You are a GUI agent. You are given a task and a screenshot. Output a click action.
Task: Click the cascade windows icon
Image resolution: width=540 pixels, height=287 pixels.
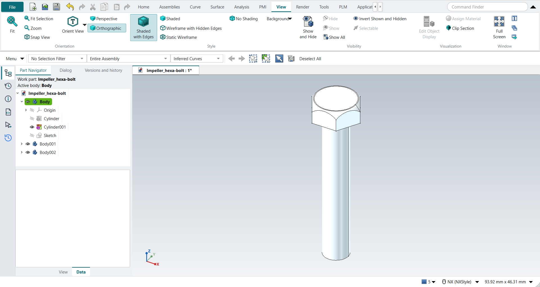[514, 28]
